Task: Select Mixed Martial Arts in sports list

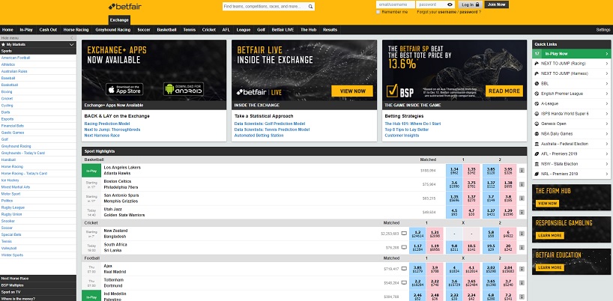Action: coord(16,187)
